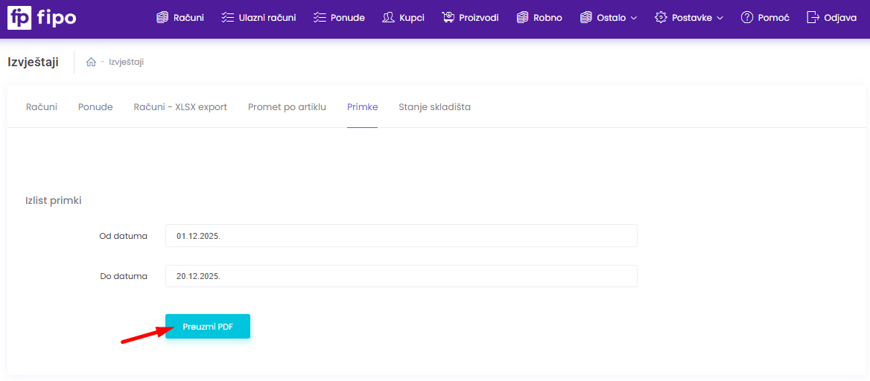Click the Od datuma label
870x381 pixels.
pyautogui.click(x=123, y=236)
